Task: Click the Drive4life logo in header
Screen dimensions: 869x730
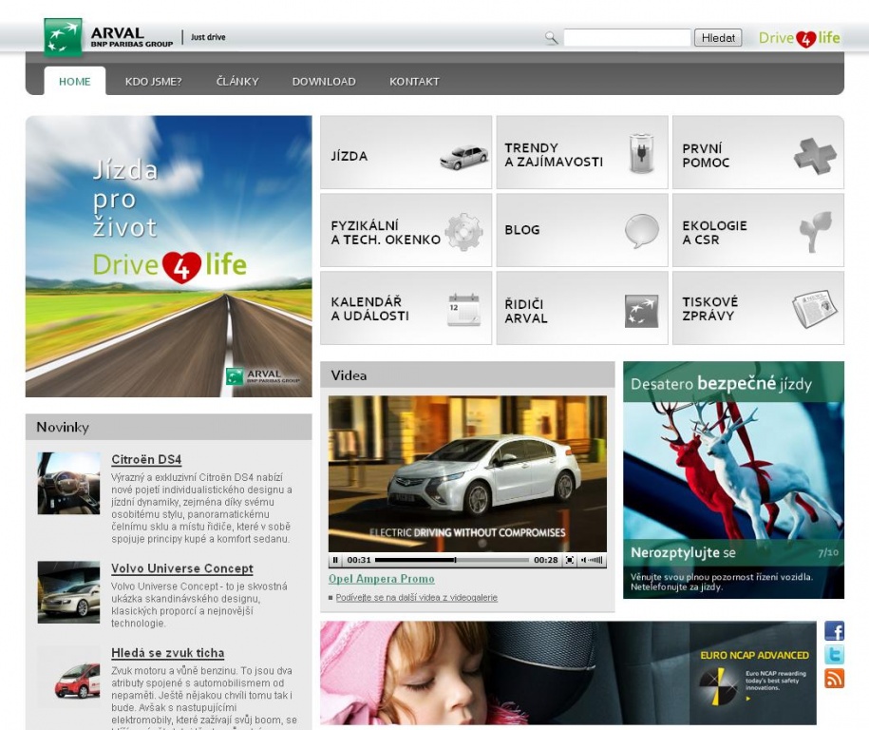Action: (x=799, y=38)
